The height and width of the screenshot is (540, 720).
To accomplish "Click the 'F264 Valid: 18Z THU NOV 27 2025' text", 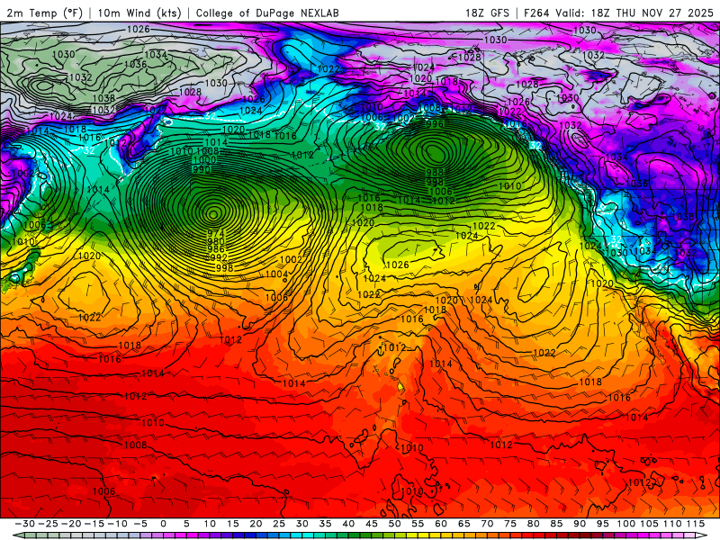I will 618,13.
